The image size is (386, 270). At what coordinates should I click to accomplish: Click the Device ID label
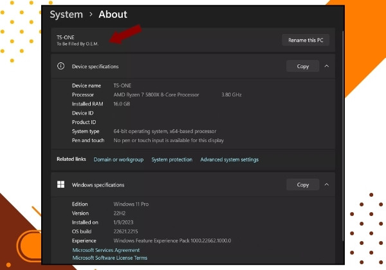[83, 113]
